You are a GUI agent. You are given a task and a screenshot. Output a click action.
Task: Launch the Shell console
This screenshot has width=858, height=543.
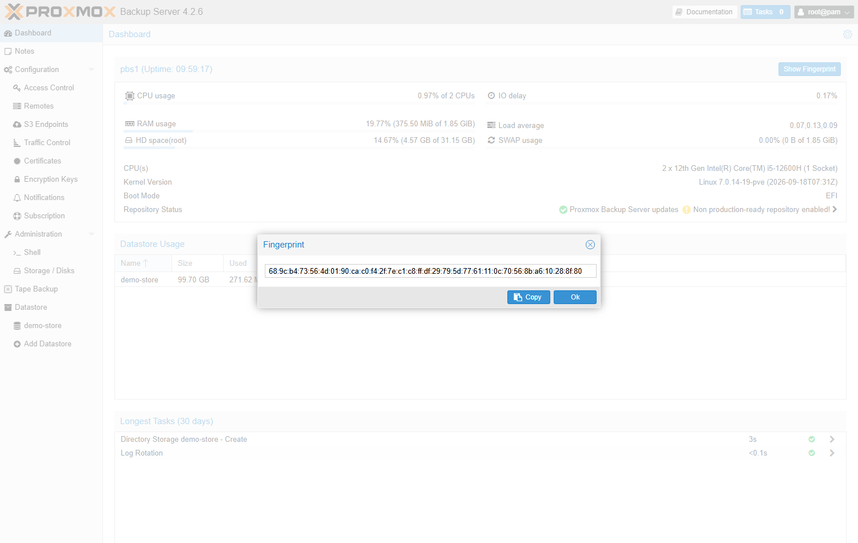pyautogui.click(x=51, y=253)
